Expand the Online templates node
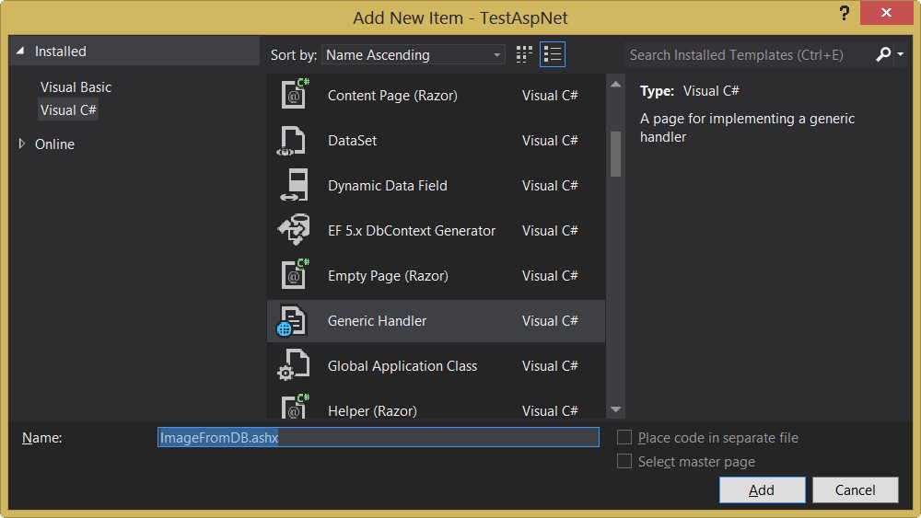 click(x=22, y=144)
